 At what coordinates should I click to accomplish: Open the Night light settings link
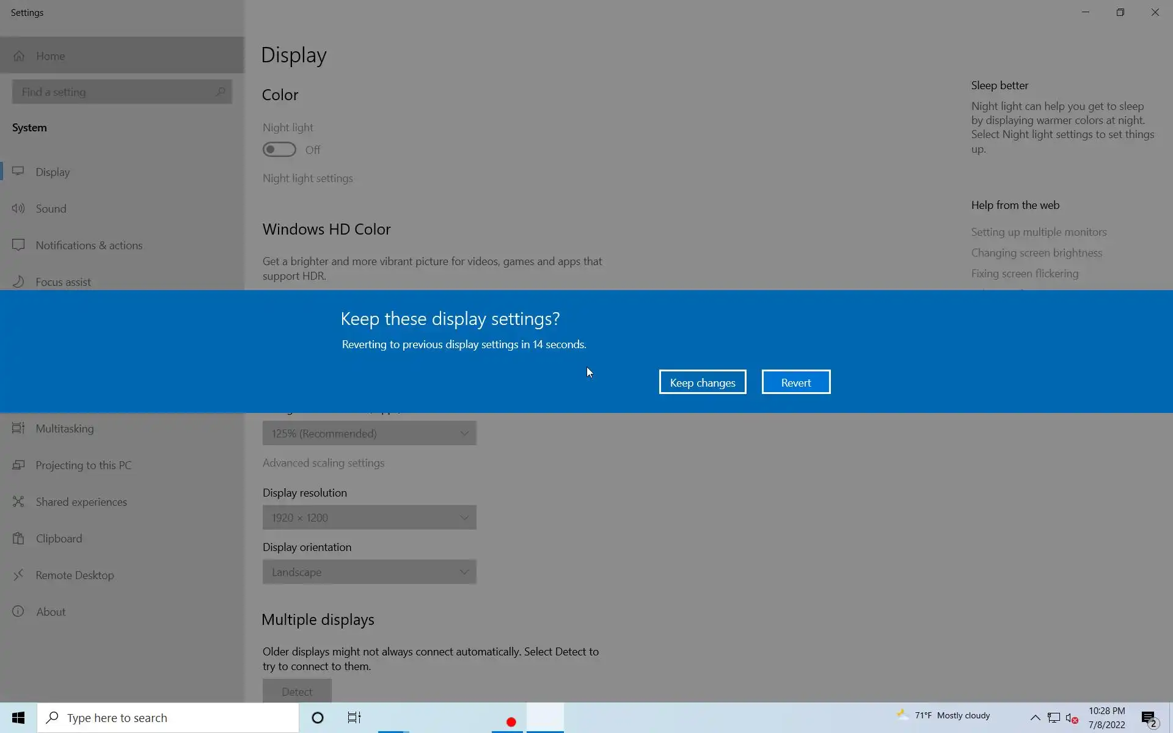click(x=307, y=178)
